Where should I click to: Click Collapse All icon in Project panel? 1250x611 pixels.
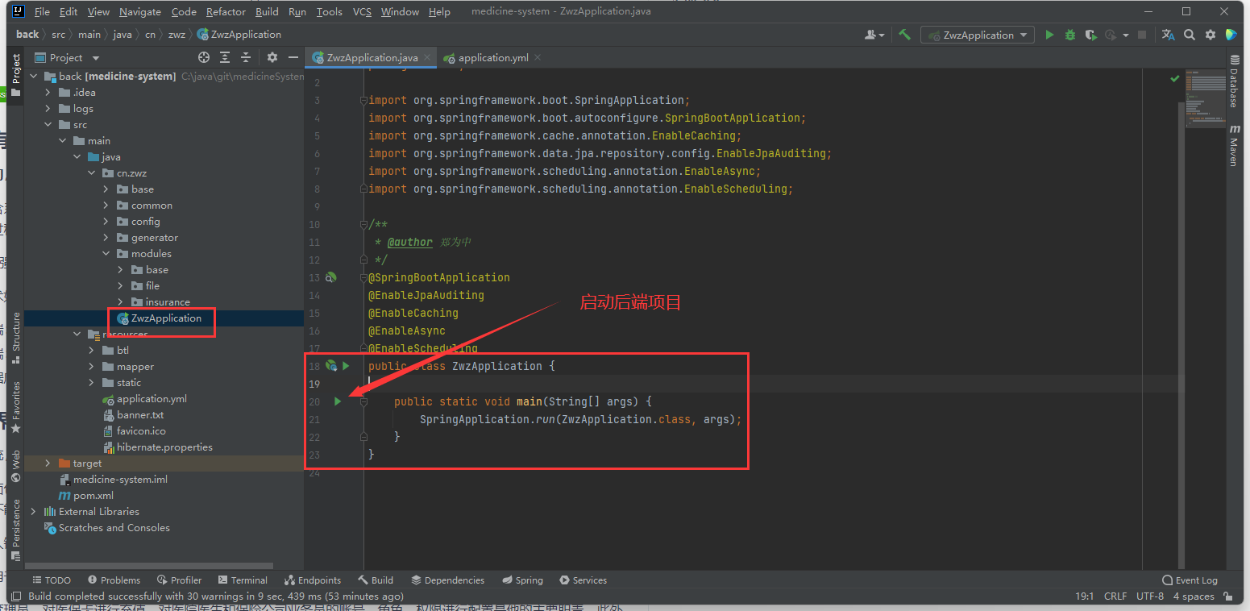(x=246, y=57)
